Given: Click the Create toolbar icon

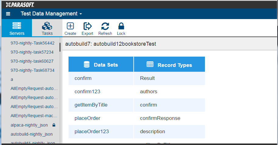Looking at the screenshot, I should tap(70, 29).
